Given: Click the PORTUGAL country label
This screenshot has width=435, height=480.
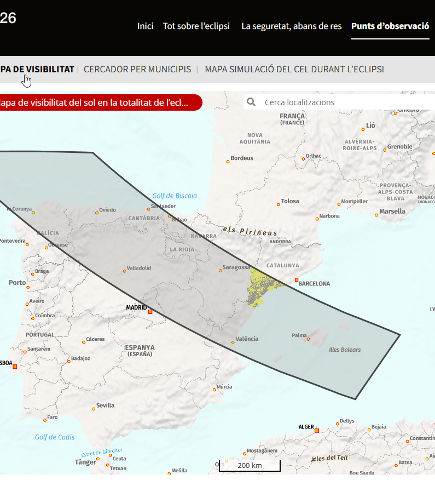Looking at the screenshot, I should [40, 335].
